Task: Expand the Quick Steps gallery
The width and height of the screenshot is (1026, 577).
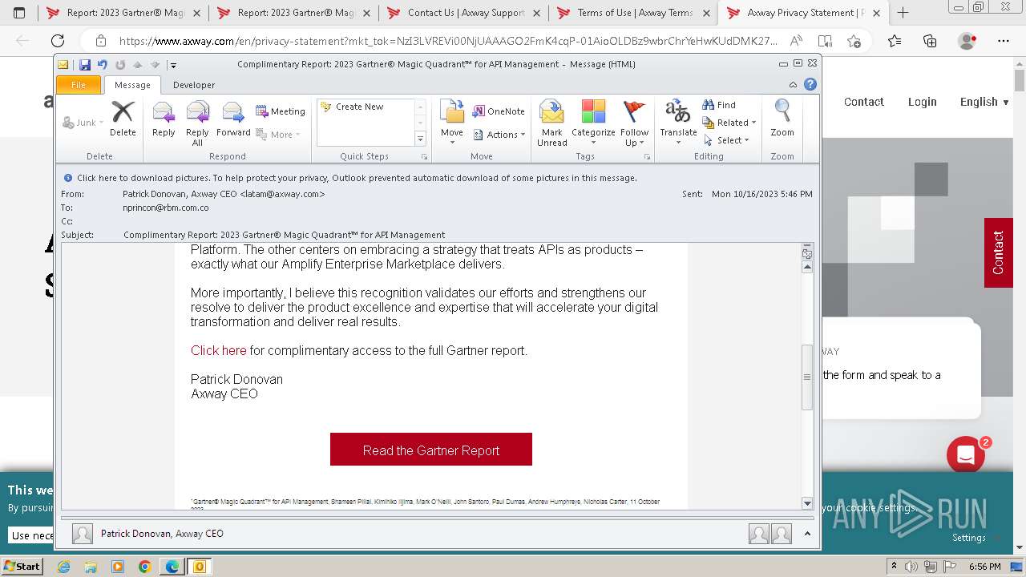Action: point(420,139)
